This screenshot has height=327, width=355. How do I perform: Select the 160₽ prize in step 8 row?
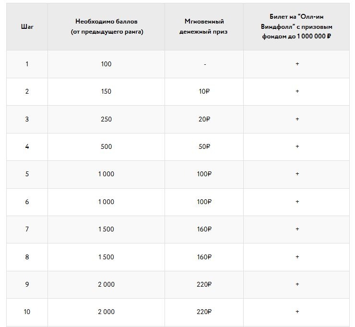[204, 257]
